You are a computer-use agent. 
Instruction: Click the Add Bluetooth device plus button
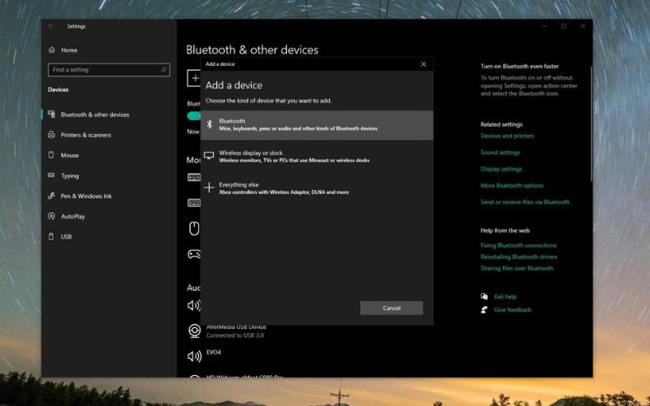point(194,78)
